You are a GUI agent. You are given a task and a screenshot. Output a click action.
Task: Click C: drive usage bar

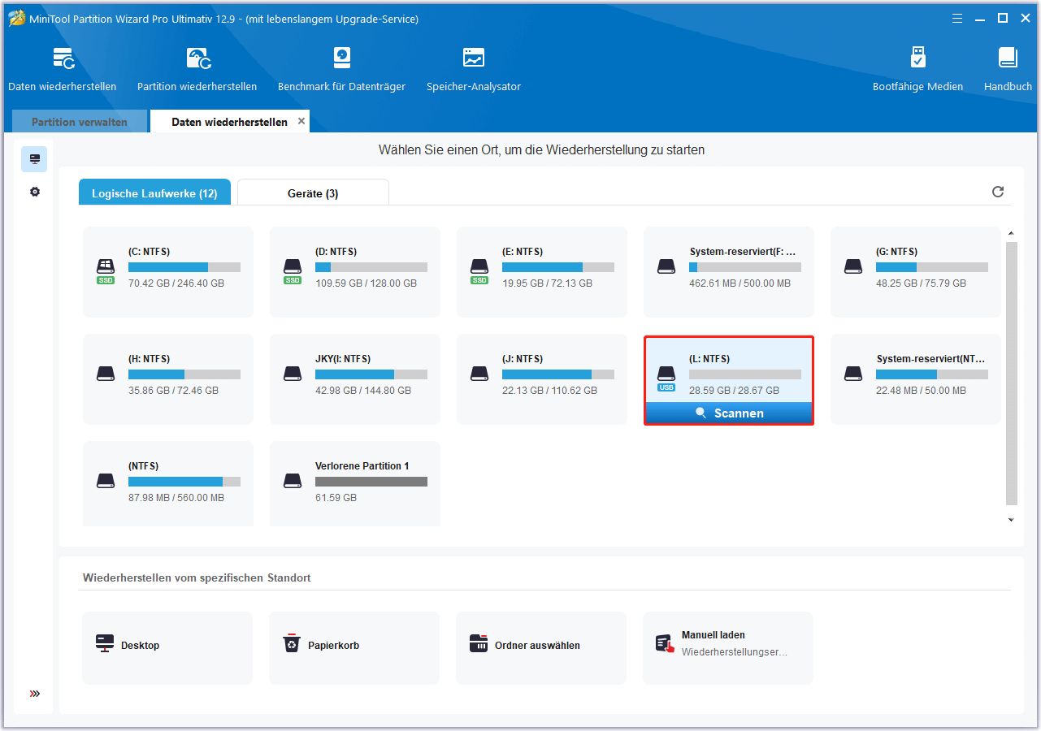pos(184,267)
